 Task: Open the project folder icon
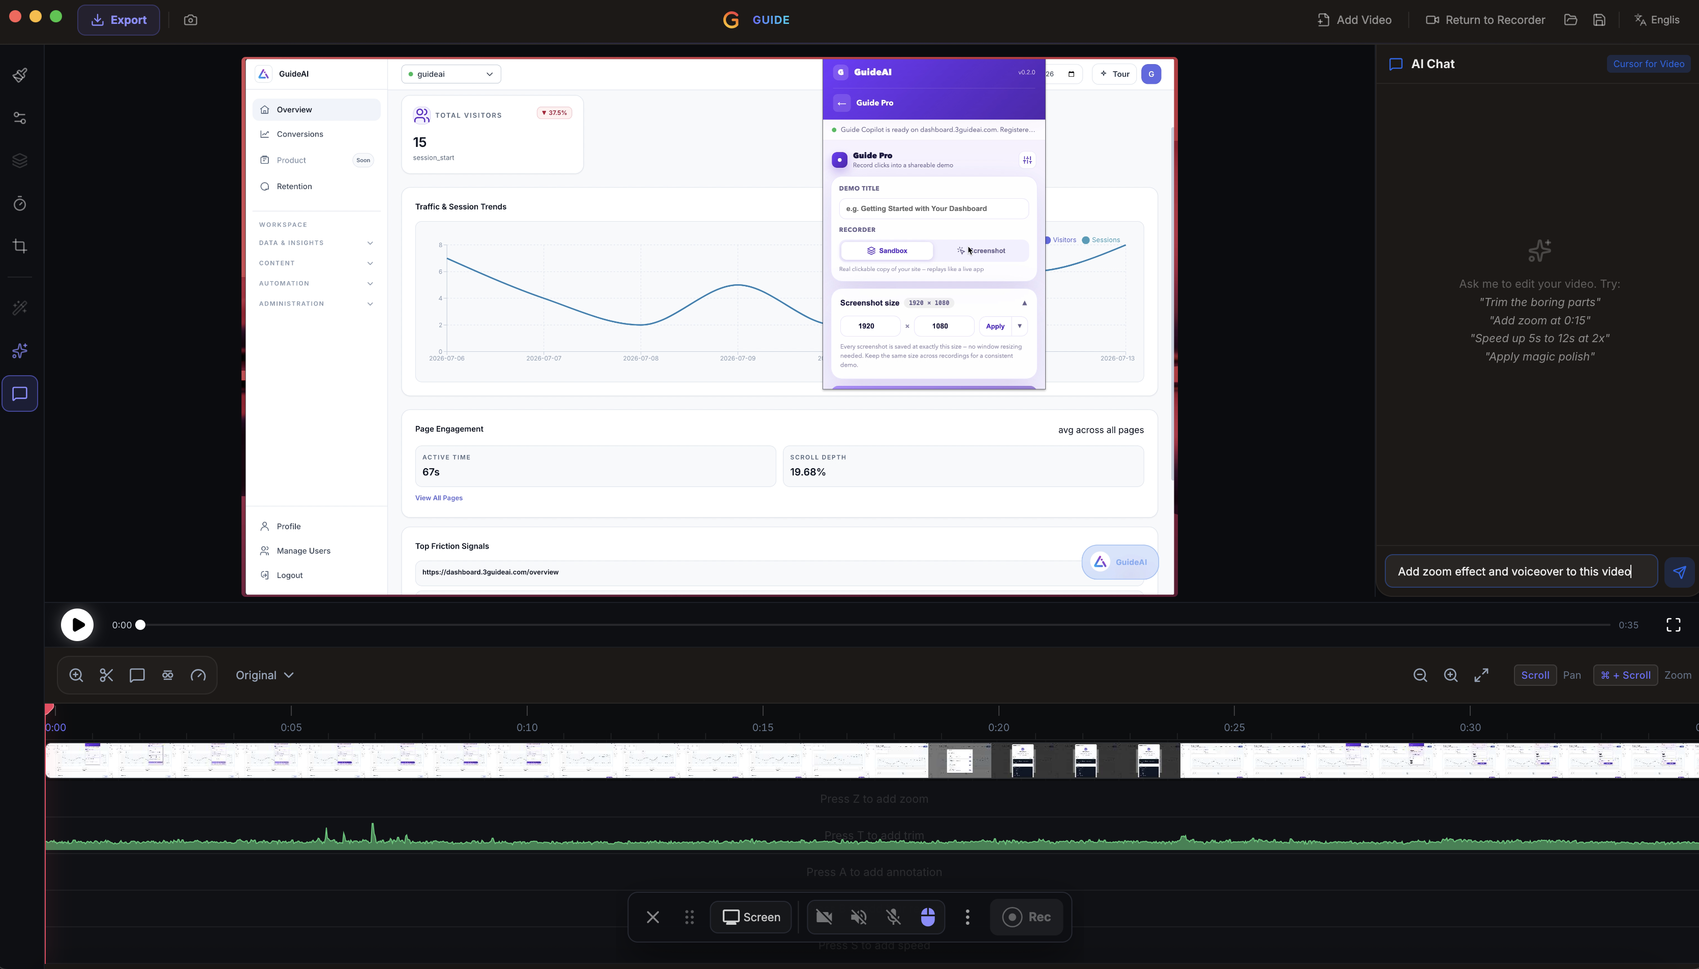tap(1570, 20)
